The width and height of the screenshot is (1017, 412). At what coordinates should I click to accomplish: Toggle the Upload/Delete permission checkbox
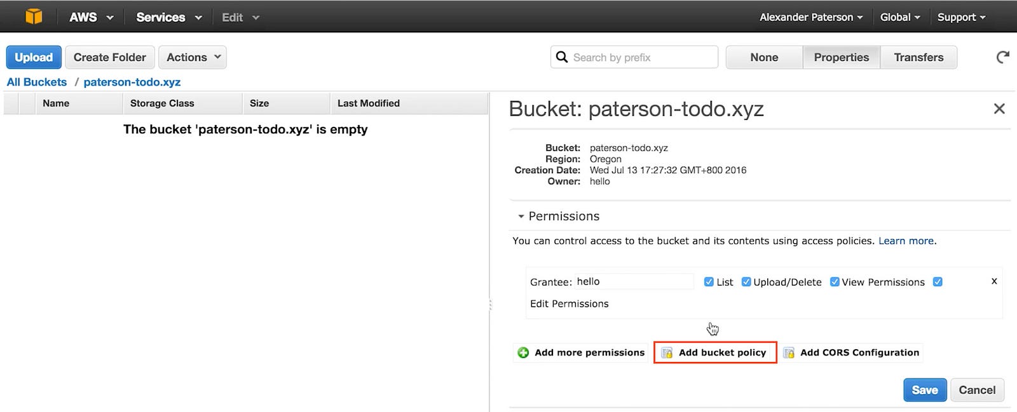(746, 282)
